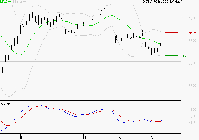Click the 6129 support price label
199x140 pixels.
pos(184,56)
